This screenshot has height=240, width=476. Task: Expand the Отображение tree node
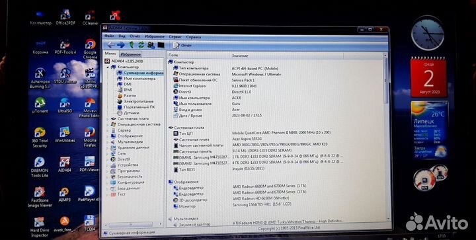[107, 136]
